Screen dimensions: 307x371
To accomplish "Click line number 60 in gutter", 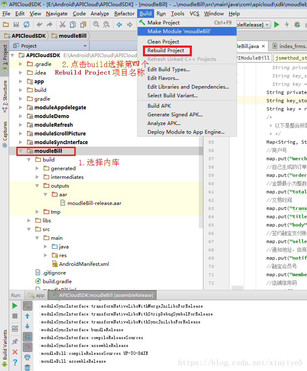I will (211, 183).
